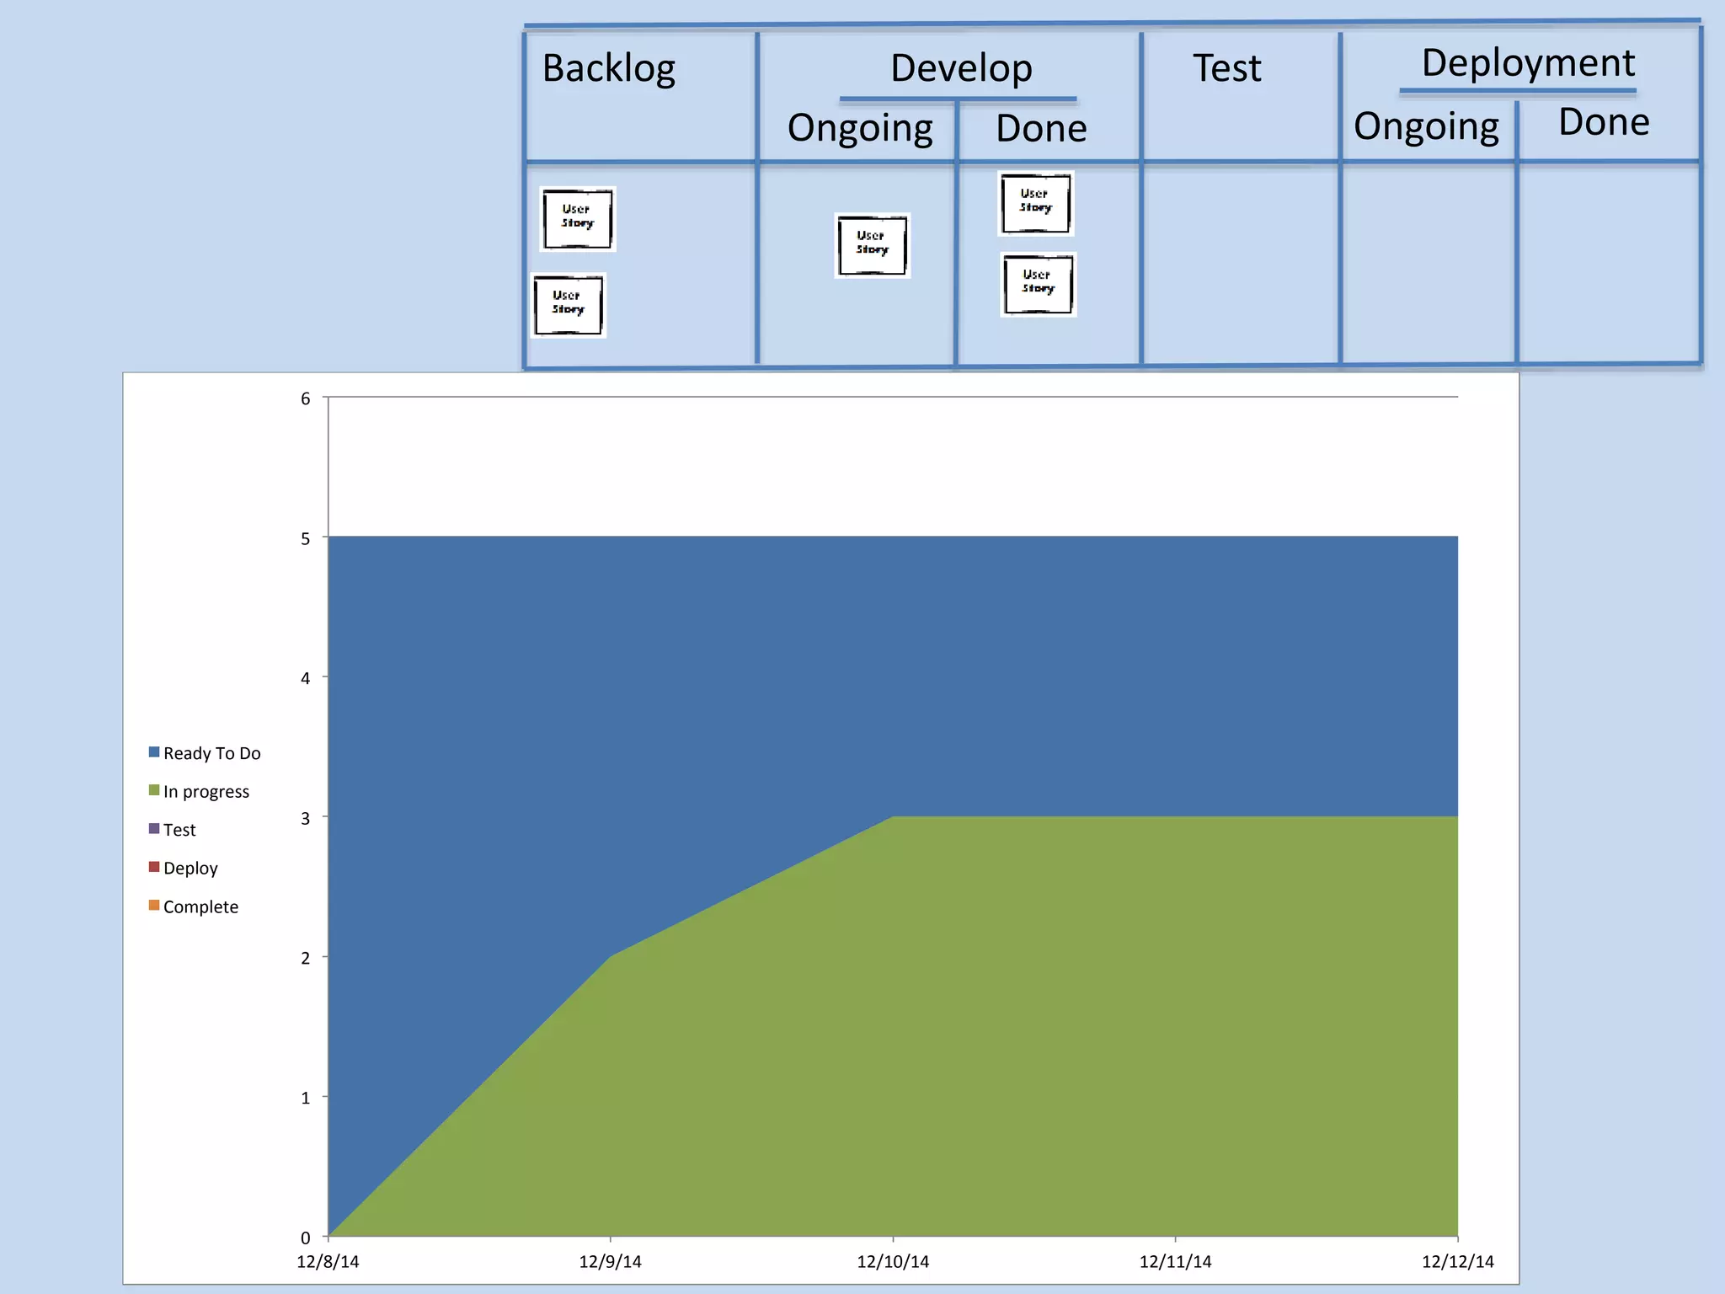Select the In progress legend label
This screenshot has height=1294, width=1725.
click(206, 792)
